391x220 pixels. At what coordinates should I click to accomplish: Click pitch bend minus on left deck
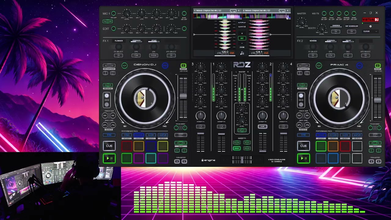[x=176, y=128]
